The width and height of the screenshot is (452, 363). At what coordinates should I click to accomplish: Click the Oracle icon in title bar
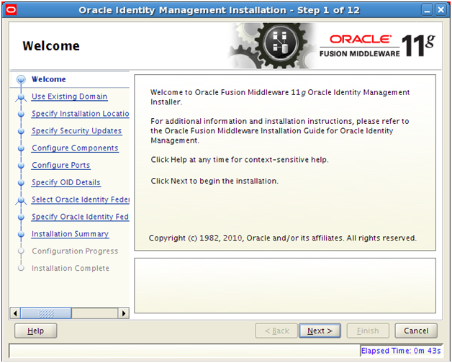tap(11, 10)
